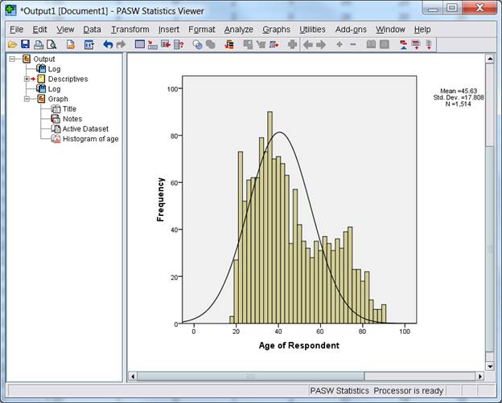Click the Frequency axis label
Screen dimensions: 502x403
[x=160, y=199]
